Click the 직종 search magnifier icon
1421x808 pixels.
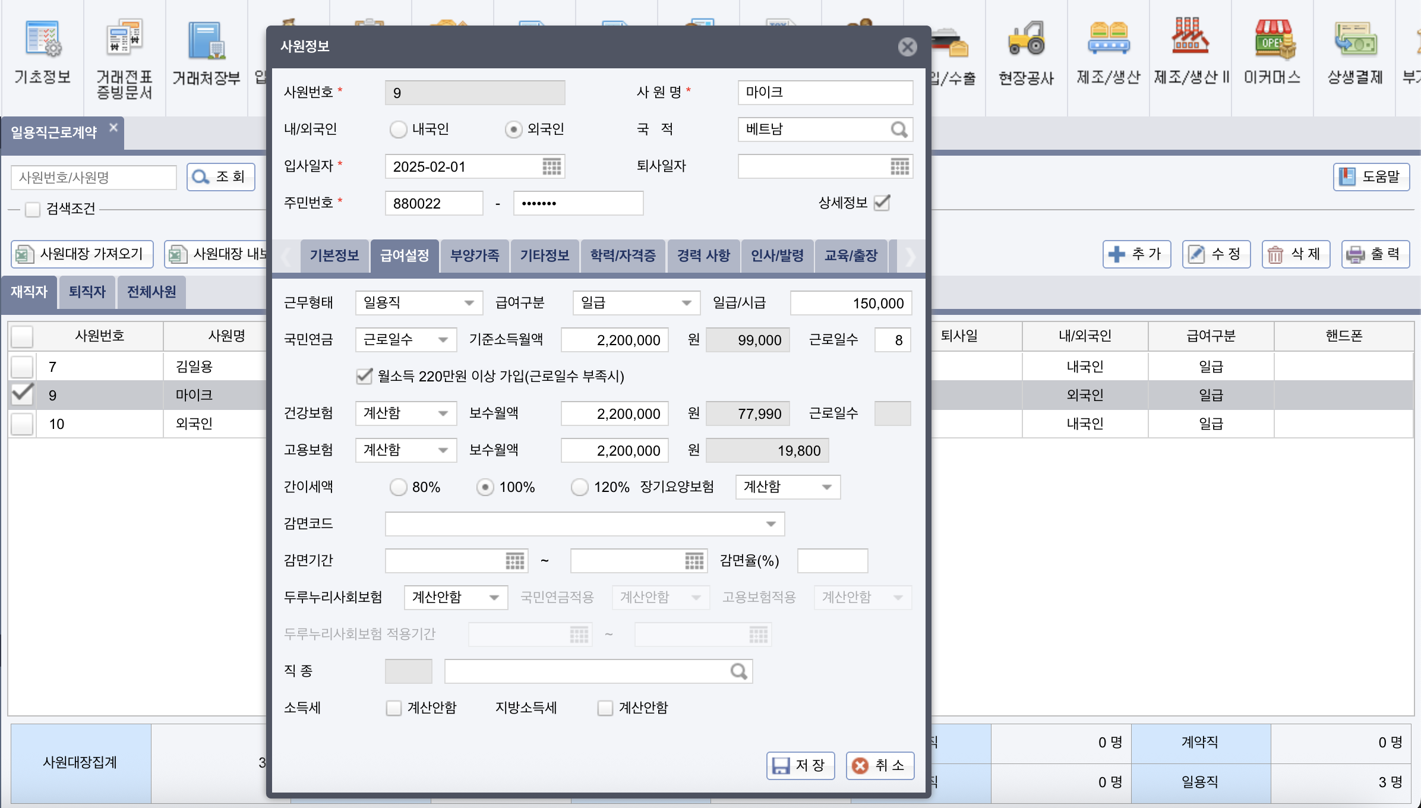tap(738, 671)
